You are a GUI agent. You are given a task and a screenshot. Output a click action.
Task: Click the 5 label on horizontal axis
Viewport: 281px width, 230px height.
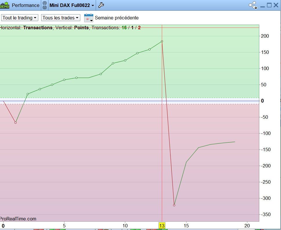[64, 226]
